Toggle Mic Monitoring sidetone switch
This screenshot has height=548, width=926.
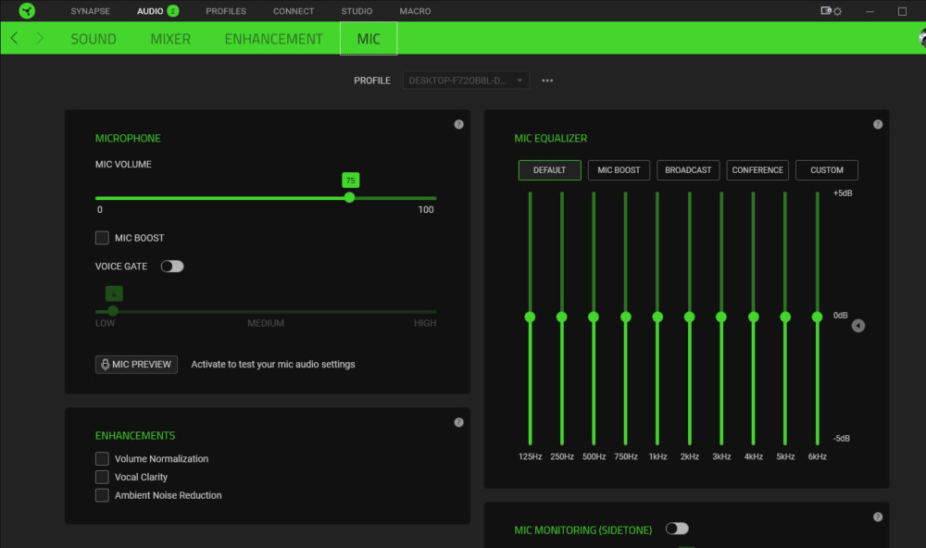[678, 529]
